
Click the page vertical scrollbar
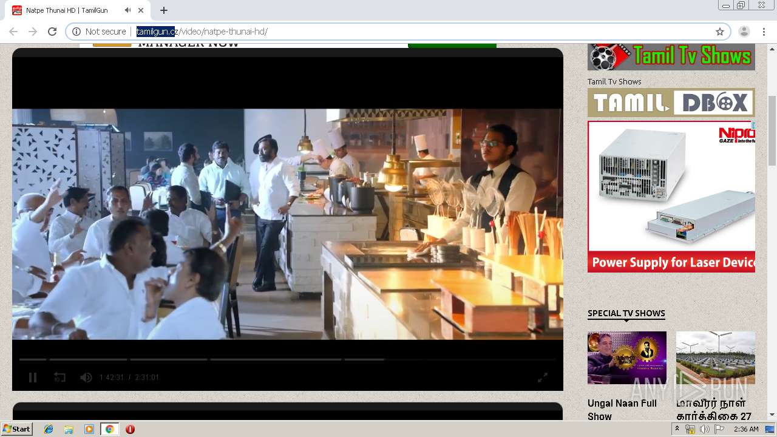pyautogui.click(x=772, y=130)
